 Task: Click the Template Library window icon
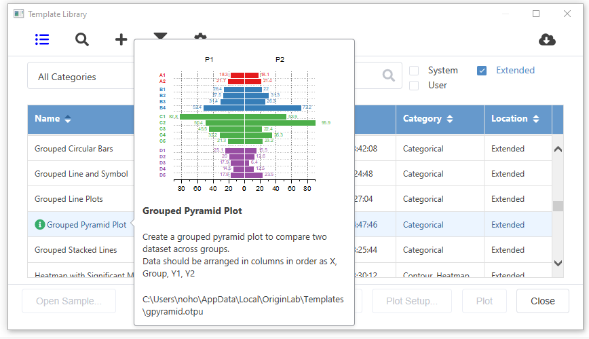pyautogui.click(x=18, y=14)
